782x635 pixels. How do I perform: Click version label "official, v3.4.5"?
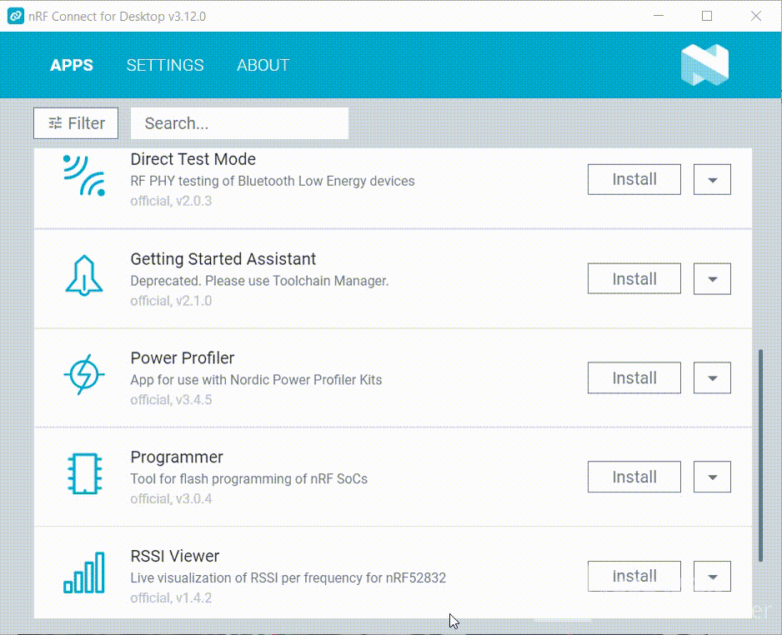click(x=171, y=400)
